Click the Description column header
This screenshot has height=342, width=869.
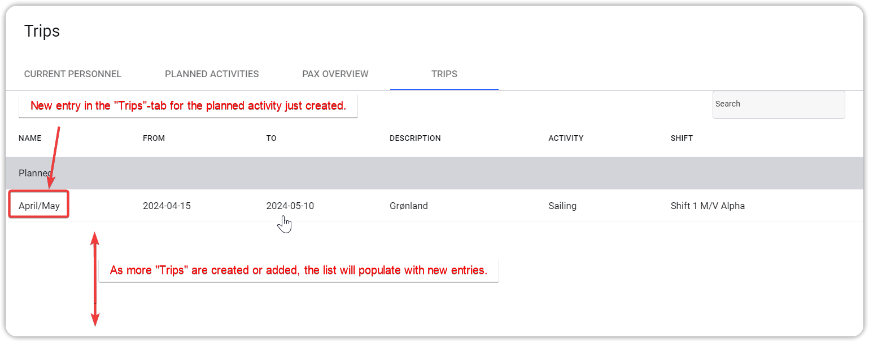[x=414, y=138]
